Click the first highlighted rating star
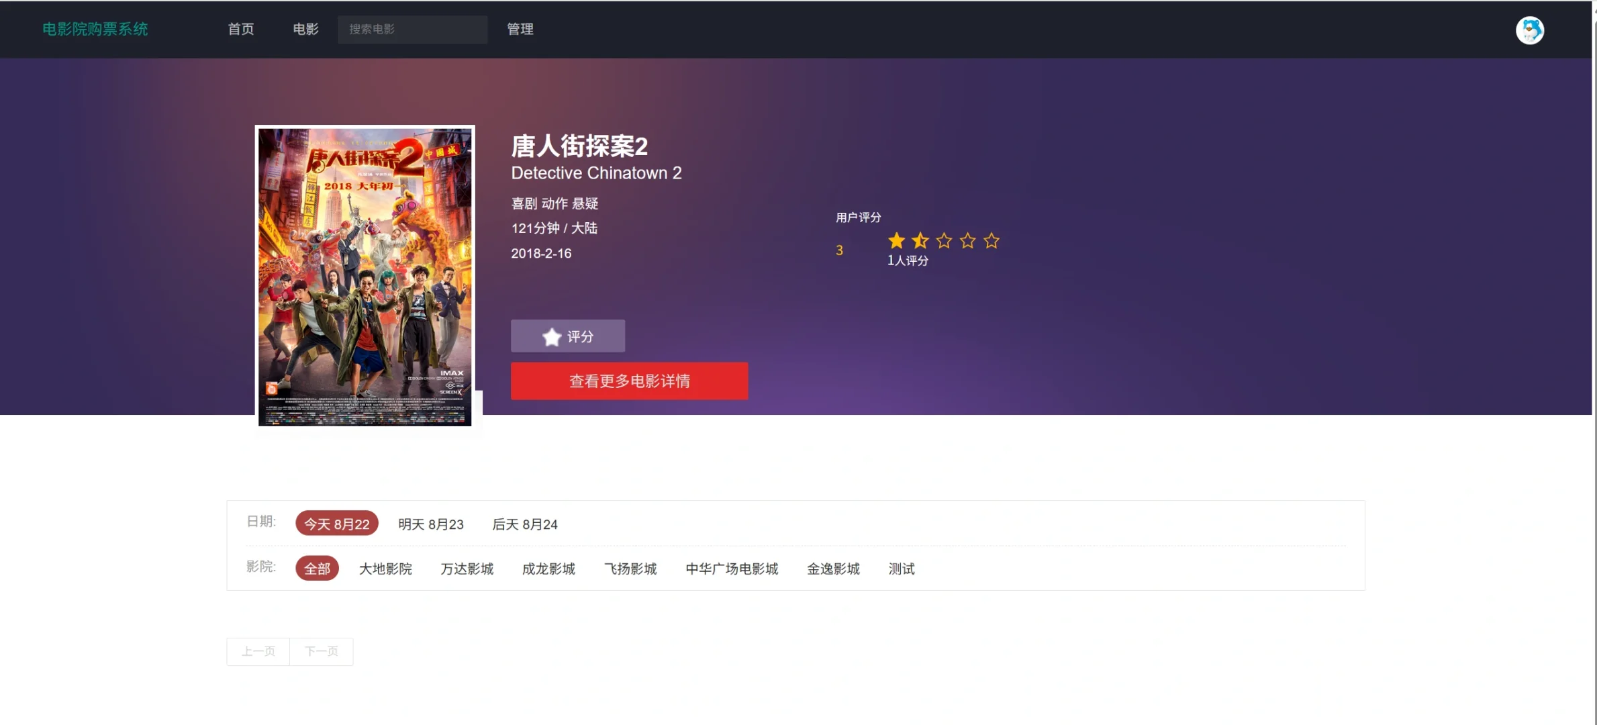Viewport: 1597px width, 725px height. [x=896, y=240]
